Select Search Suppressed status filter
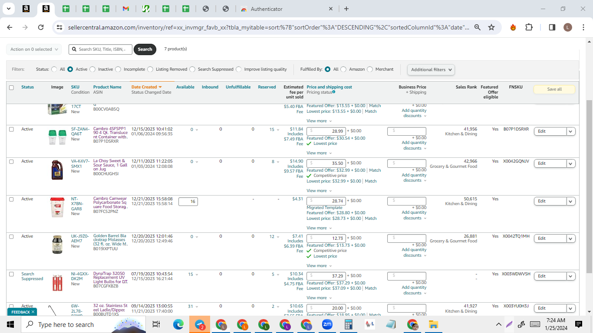 192,69
